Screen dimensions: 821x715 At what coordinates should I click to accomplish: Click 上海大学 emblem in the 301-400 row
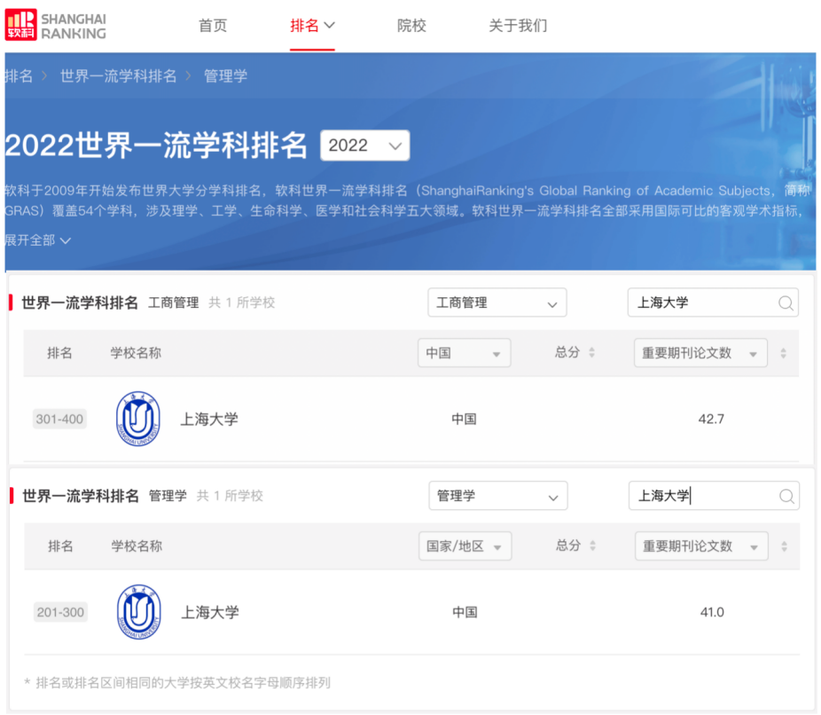tap(137, 419)
